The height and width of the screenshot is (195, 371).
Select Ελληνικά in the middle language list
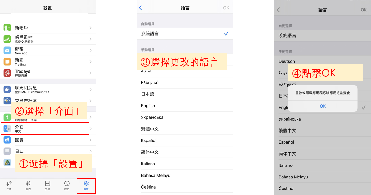[x=185, y=83]
